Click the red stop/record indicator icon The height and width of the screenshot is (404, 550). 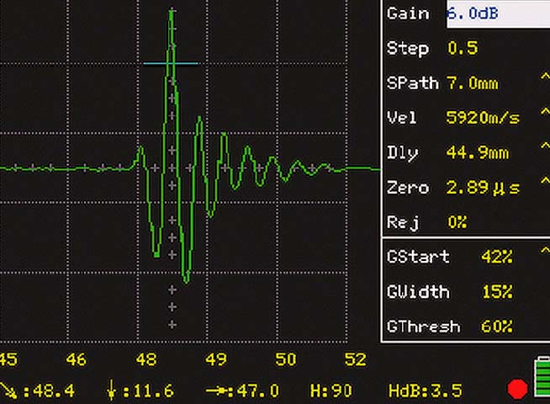coord(517,390)
